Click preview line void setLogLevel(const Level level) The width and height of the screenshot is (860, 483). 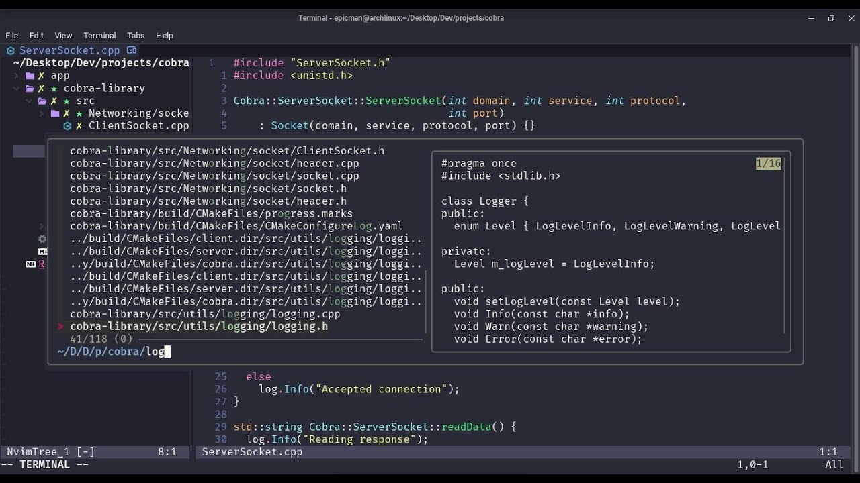[567, 302]
